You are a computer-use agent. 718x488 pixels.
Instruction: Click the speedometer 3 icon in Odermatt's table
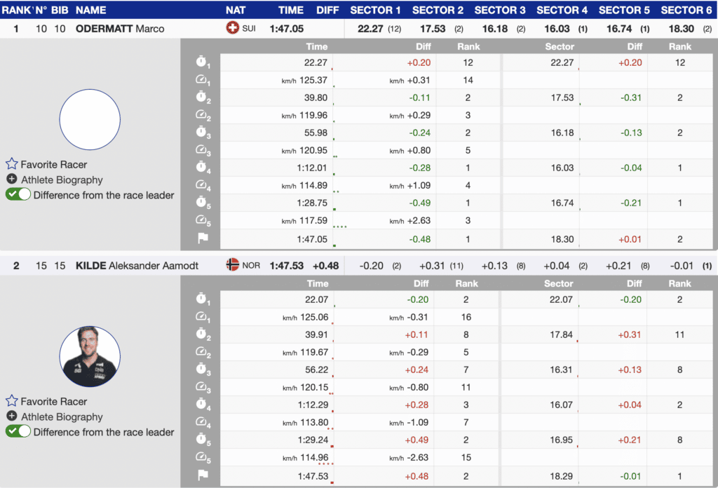click(x=202, y=151)
